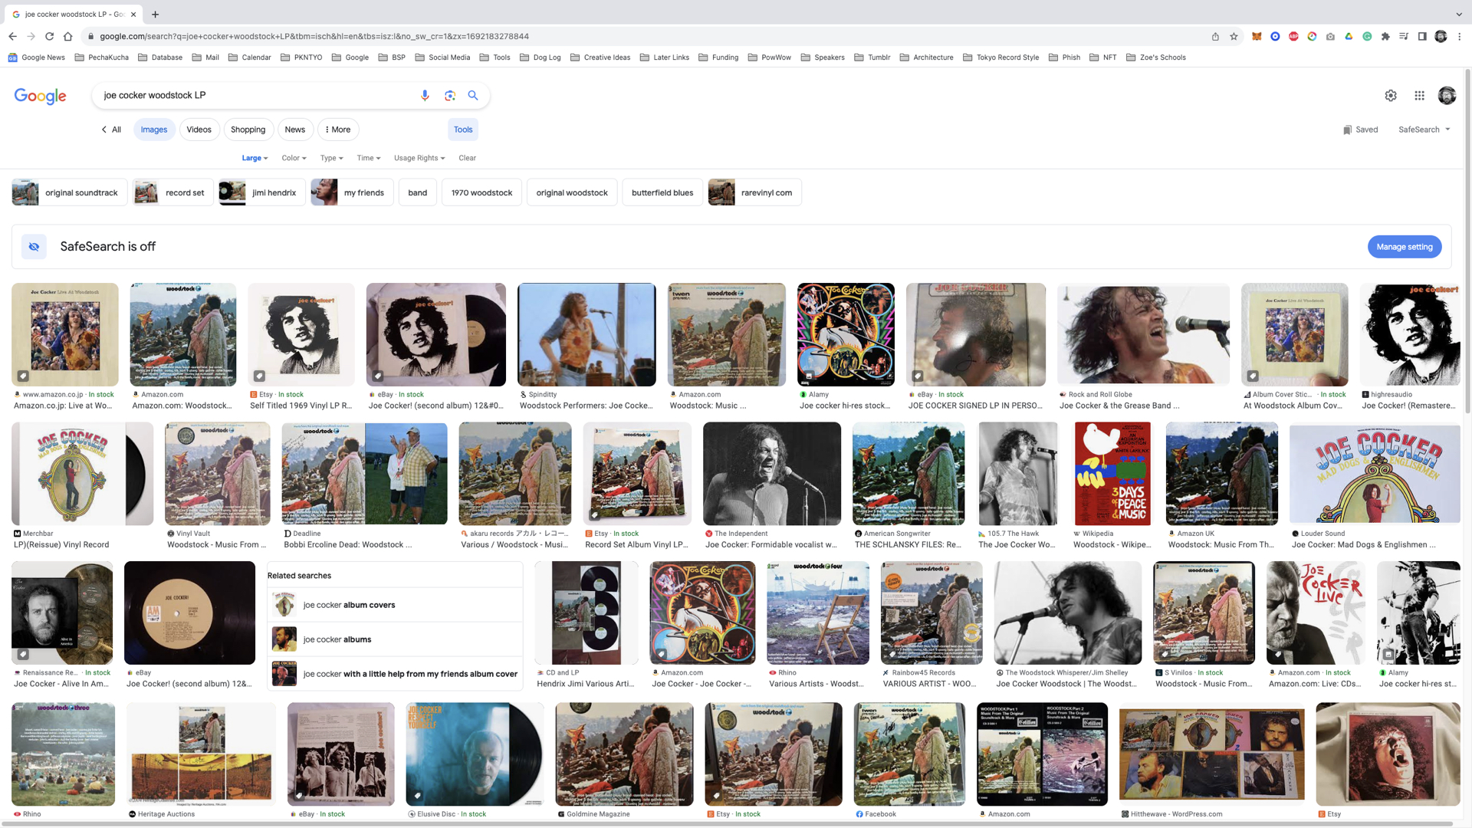Viewport: 1472px width, 828px height.
Task: Reload the page
Action: point(49,36)
